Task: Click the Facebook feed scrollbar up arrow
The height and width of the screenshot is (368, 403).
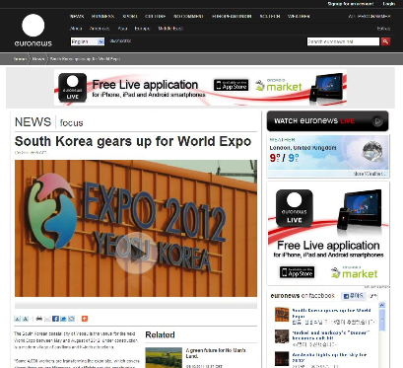Action: (382, 306)
